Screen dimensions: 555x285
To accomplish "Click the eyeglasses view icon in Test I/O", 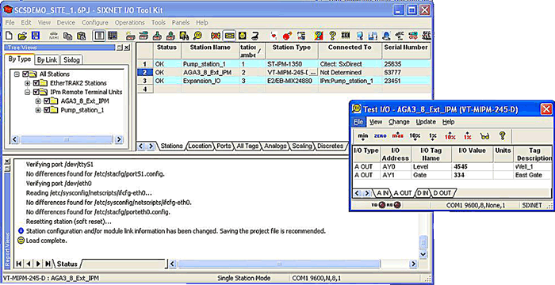I will coord(485,136).
